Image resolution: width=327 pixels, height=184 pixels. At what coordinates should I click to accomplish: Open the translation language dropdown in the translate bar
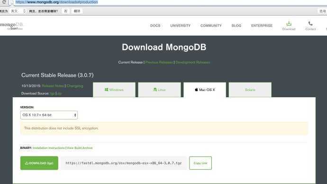[x=18, y=11]
